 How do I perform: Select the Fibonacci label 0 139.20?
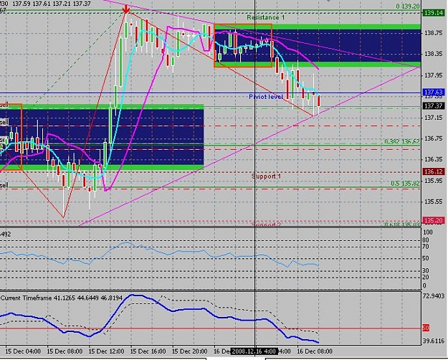click(x=408, y=6)
